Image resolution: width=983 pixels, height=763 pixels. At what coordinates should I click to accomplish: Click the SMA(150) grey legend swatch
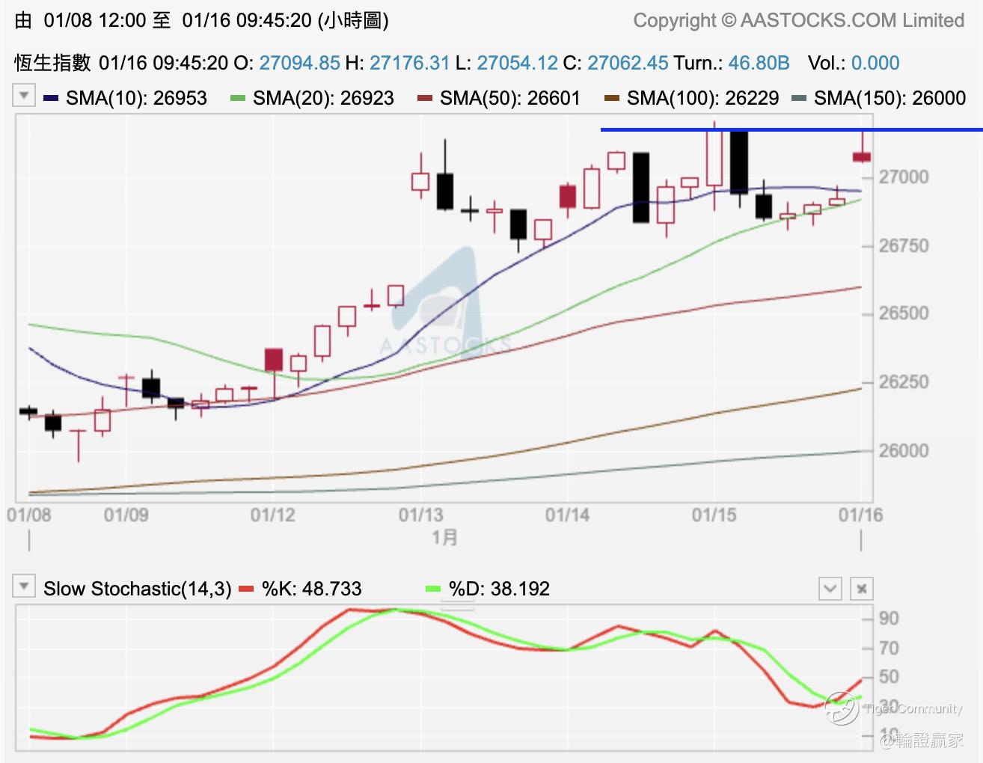(x=799, y=98)
